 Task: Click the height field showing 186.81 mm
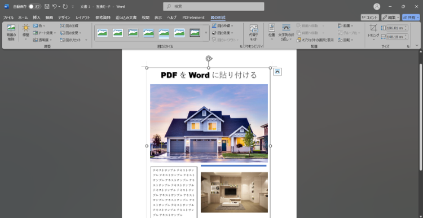(x=395, y=28)
